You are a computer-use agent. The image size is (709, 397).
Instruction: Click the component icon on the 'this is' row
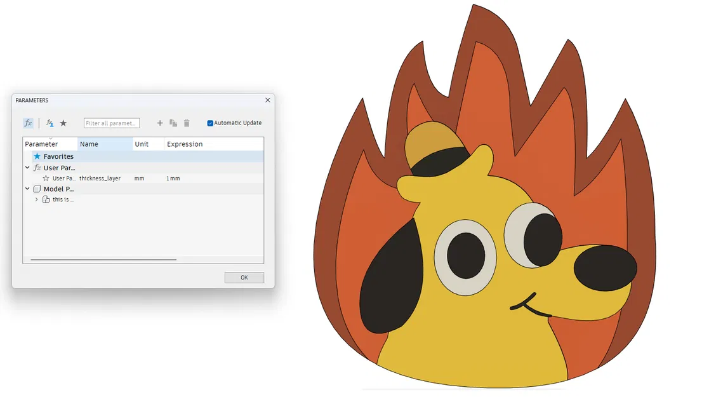click(x=47, y=199)
